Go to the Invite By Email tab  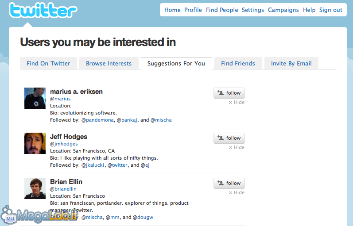(x=291, y=63)
